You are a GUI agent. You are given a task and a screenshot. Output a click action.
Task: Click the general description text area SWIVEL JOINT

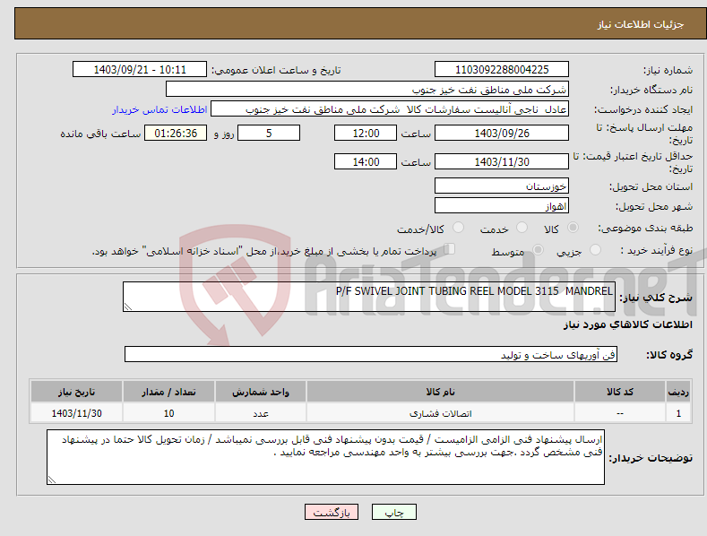(369, 297)
